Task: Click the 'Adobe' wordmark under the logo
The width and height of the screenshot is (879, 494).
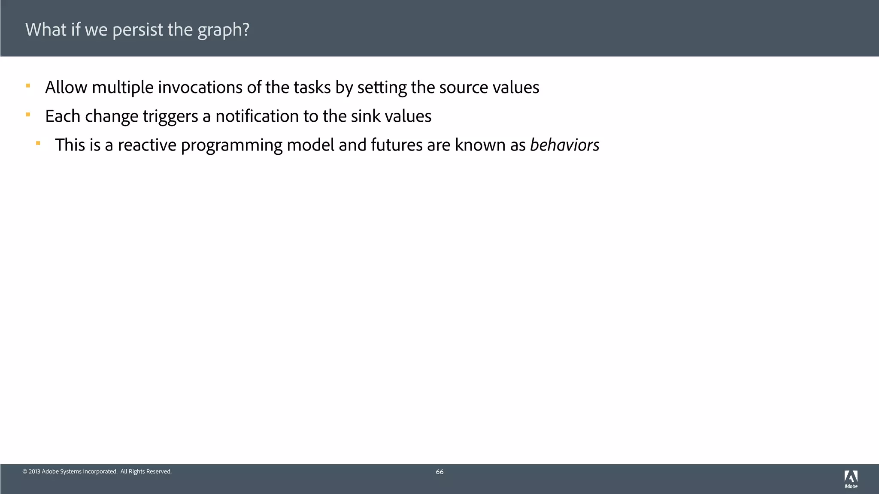Action: (x=851, y=486)
